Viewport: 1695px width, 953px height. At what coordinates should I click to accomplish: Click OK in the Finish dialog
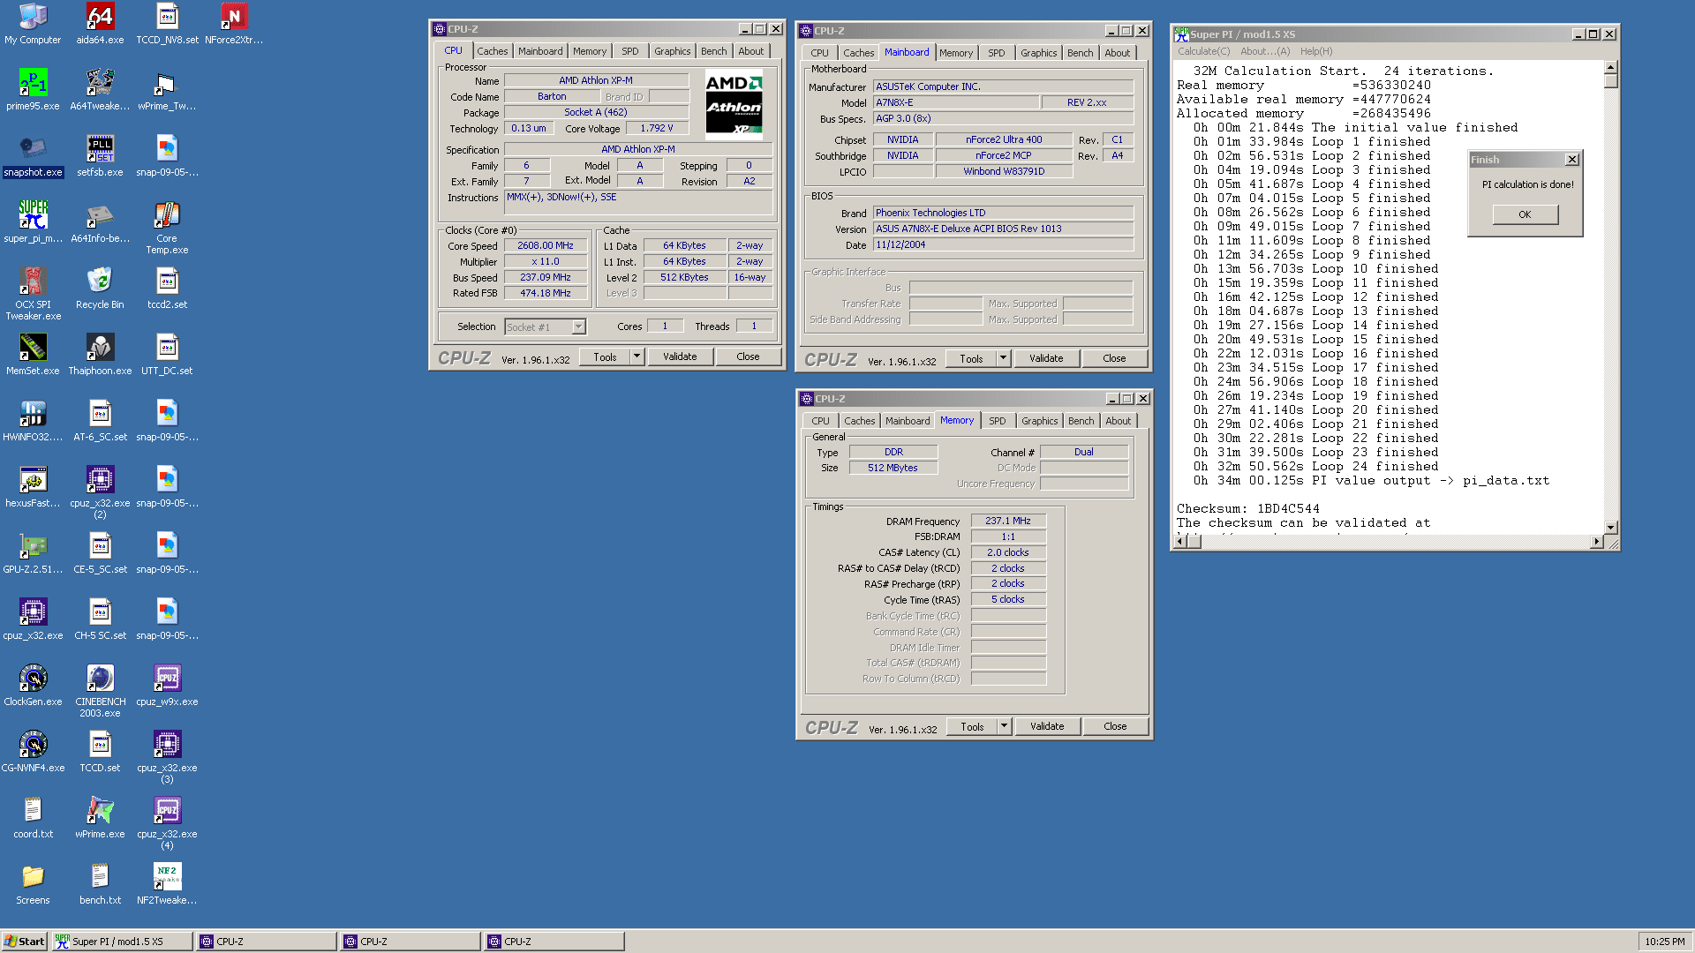pyautogui.click(x=1525, y=214)
